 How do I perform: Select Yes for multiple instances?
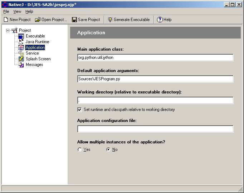point(80,149)
